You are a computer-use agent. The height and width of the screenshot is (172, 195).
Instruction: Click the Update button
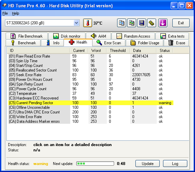tap(148, 164)
